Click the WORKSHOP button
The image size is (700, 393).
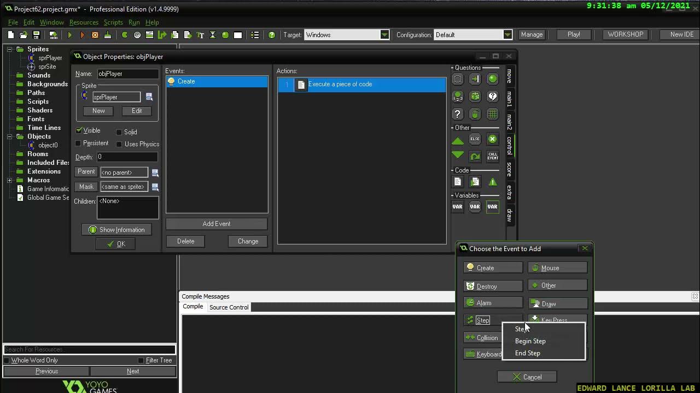click(x=626, y=34)
